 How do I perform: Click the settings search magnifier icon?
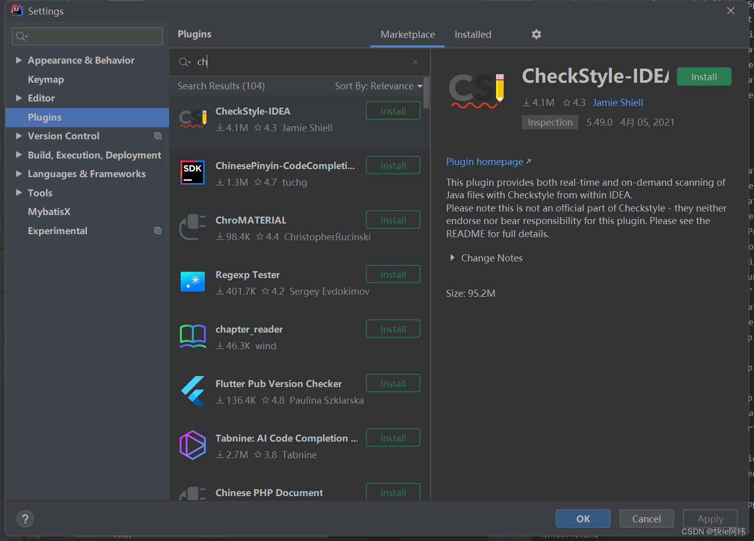(x=22, y=36)
